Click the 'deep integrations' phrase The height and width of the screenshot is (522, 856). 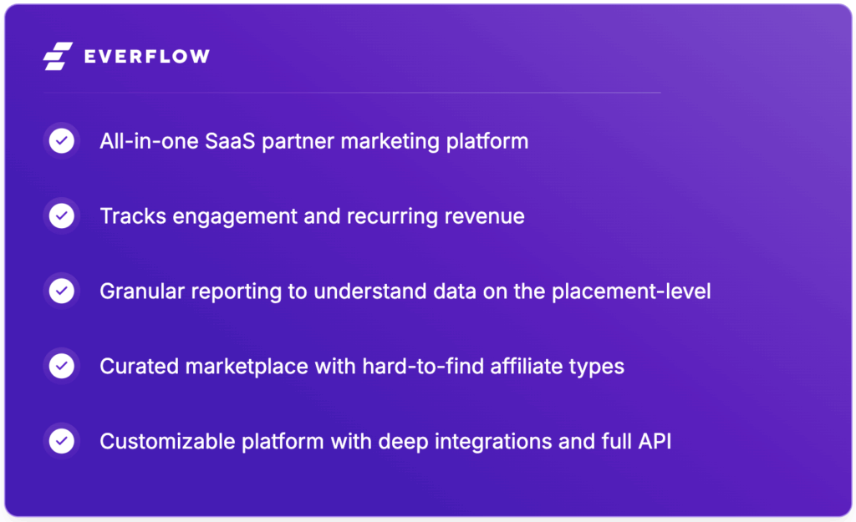(x=454, y=441)
